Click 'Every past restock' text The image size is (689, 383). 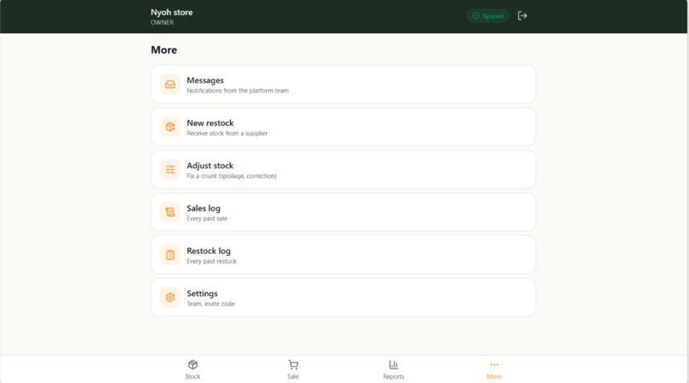click(212, 261)
